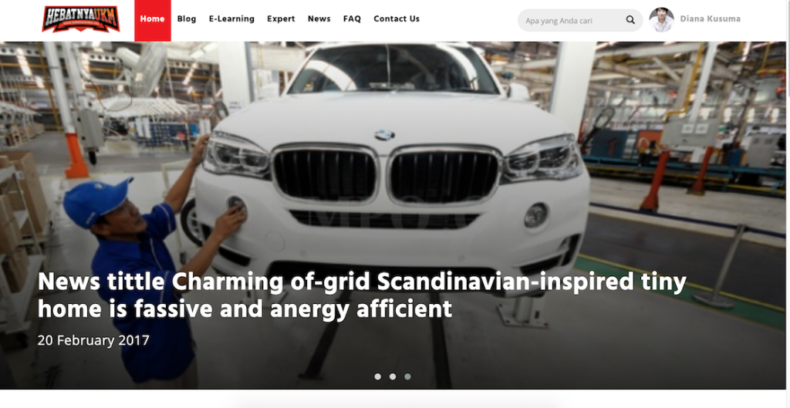
Task: Select the third carousel dot
Action: [x=407, y=376]
